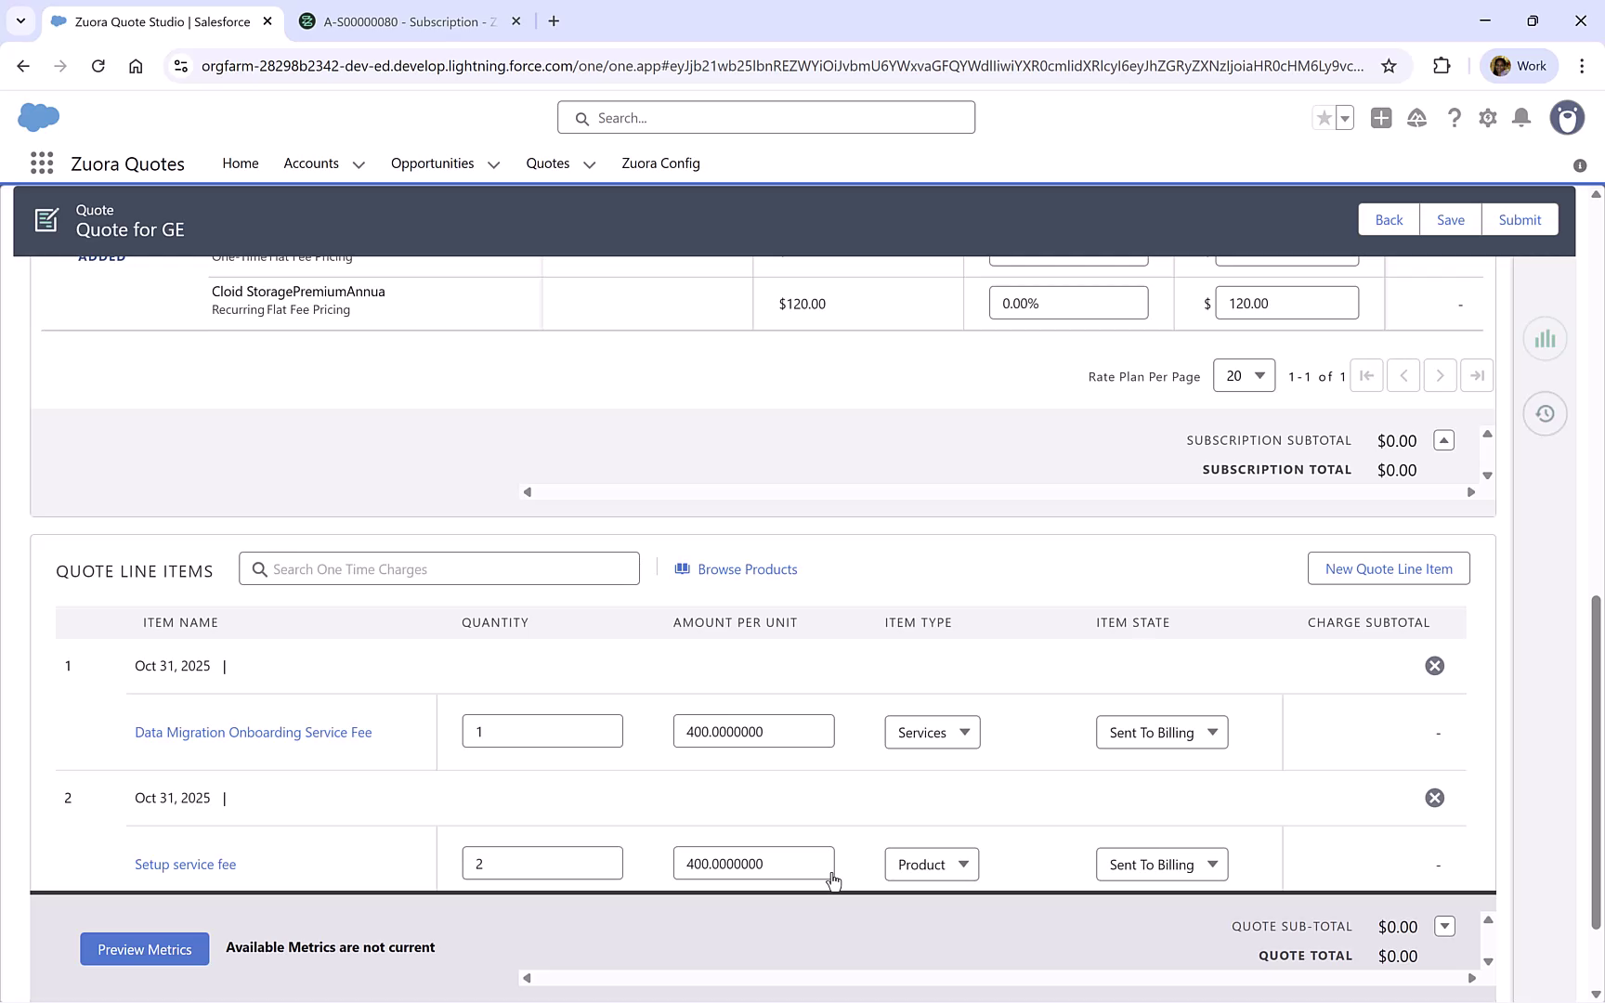Change Item Type dropdown from Services
This screenshot has height=1003, width=1605.
coord(932,732)
